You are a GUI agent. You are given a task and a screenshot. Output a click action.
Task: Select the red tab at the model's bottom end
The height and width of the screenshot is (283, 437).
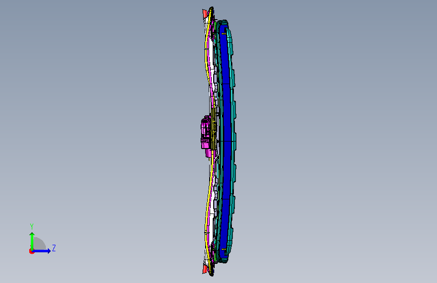[x=205, y=269]
